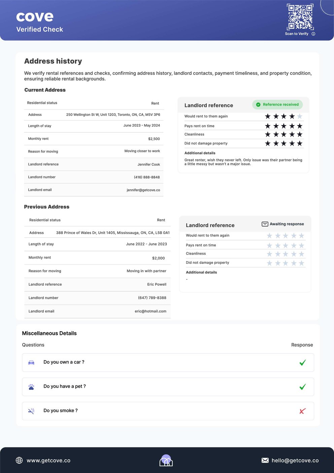Click the red cross for smoking response
This screenshot has width=334, height=473.
pos(302,411)
